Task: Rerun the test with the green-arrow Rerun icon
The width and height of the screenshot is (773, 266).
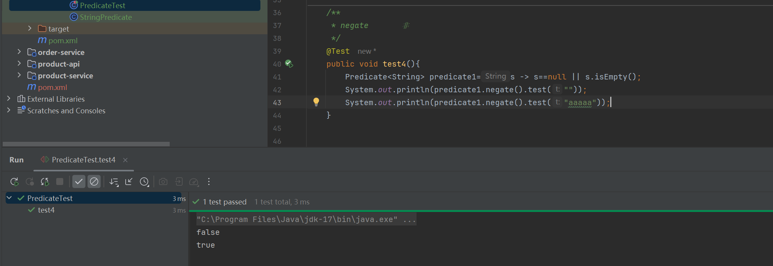Action: point(14,181)
